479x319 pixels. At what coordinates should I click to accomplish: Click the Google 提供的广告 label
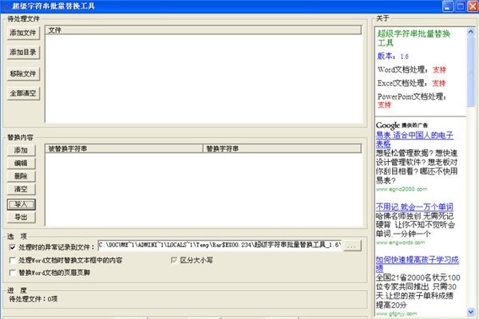coord(402,125)
